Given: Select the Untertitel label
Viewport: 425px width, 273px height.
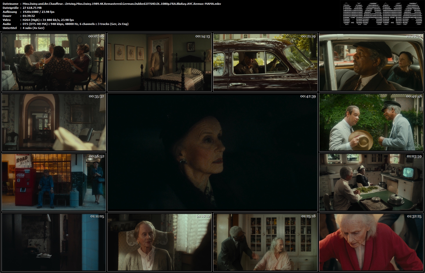Looking at the screenshot, I should pos(10,28).
